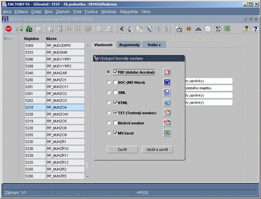The image size is (261, 199).
Task: Enable the DOC (MS Word) checkbox
Action: point(115,82)
